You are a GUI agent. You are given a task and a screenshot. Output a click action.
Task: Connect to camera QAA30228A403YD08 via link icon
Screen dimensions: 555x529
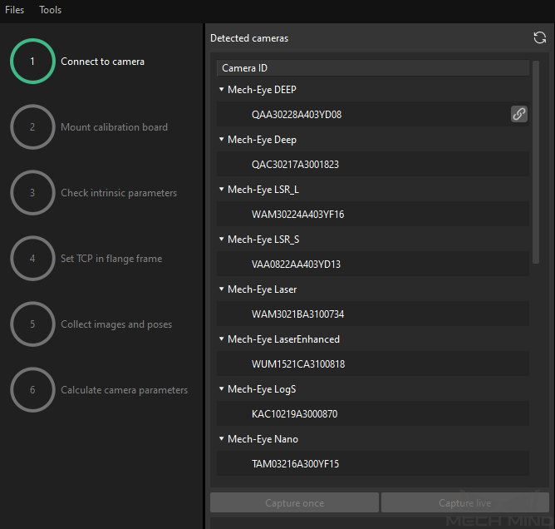tap(519, 114)
